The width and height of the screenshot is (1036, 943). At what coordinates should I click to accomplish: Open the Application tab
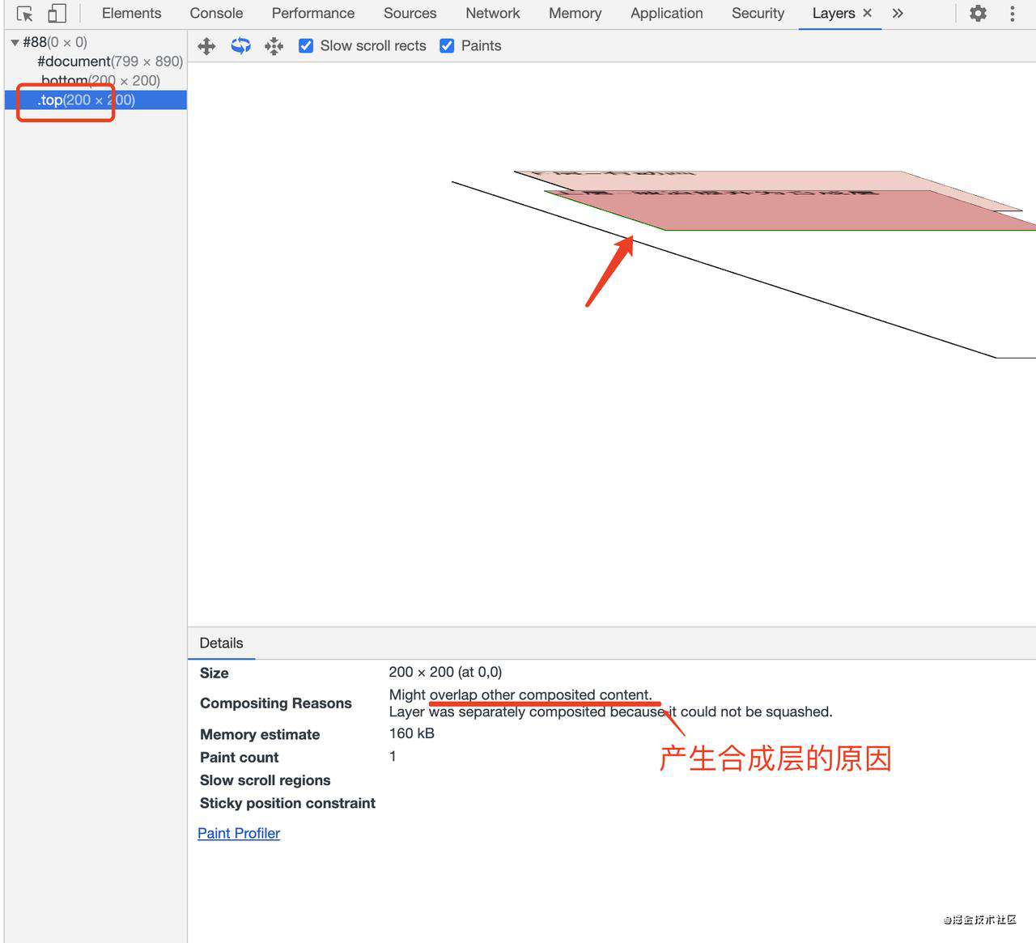[667, 13]
